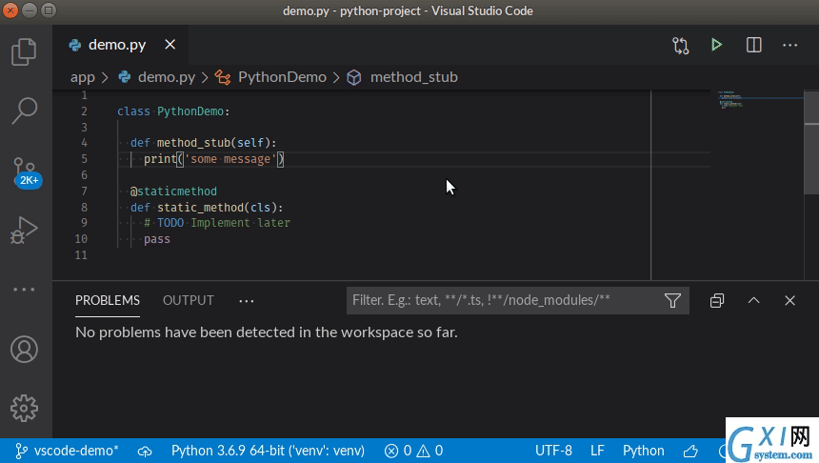The width and height of the screenshot is (819, 463).
Task: Change end of line sequence LF
Action: click(597, 451)
